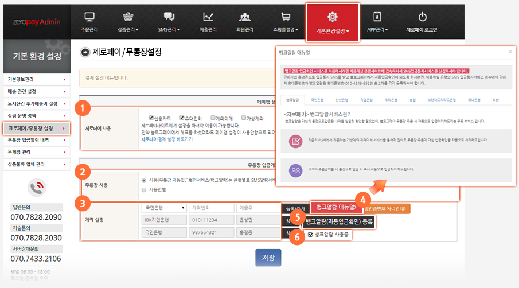Expand 상점 운영 정책 sidebar arrow
Image resolution: width=519 pixels, height=288 pixels.
(x=64, y=116)
